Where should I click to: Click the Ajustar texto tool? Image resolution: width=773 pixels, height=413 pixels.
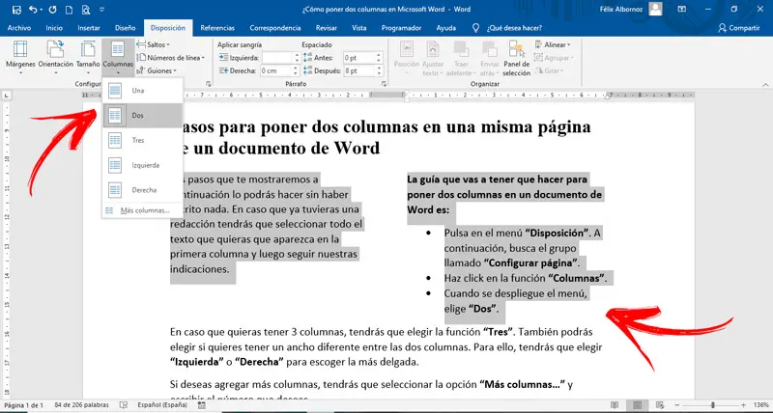433,58
